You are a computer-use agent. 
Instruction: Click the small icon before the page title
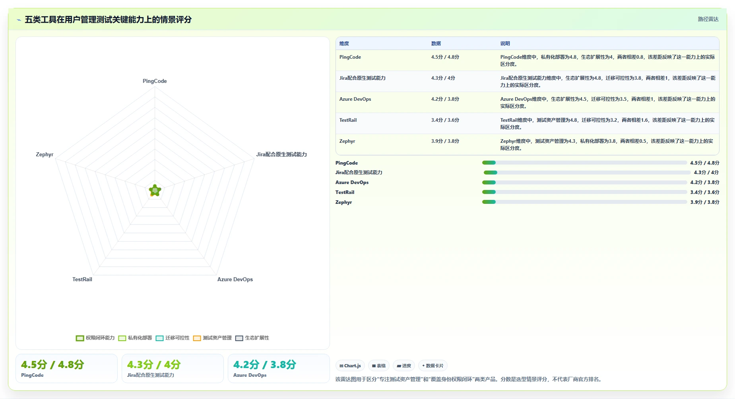[19, 20]
